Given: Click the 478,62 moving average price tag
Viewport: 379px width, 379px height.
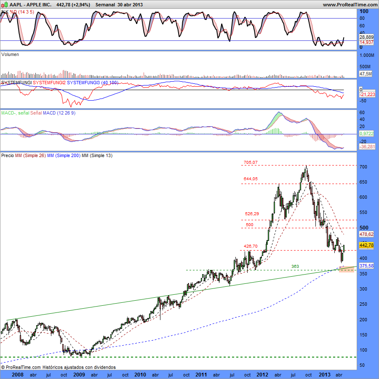Looking at the screenshot, I should 366,234.
